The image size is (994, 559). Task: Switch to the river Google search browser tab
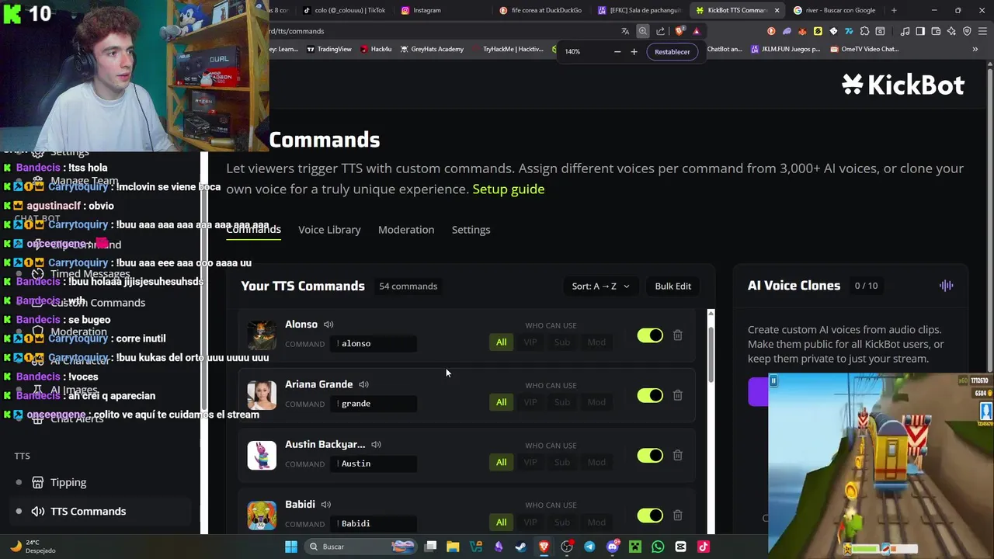click(x=835, y=10)
